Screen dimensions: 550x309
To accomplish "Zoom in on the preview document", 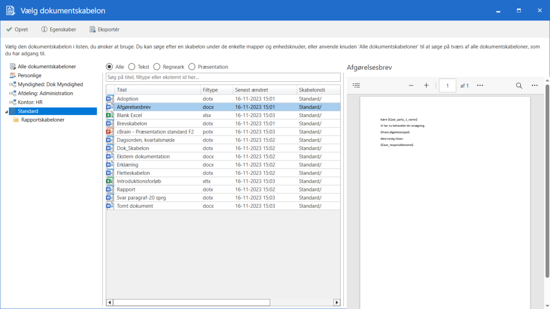I will 426,85.
